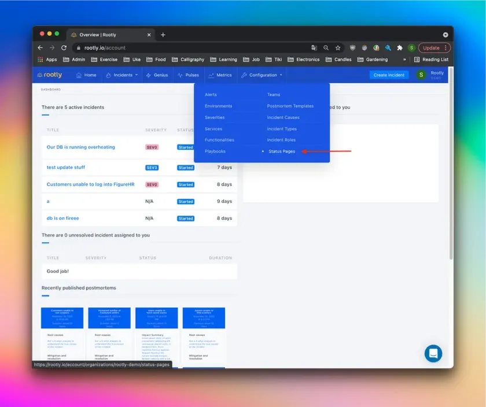Show more bookmarks with the chevron
This screenshot has height=407, width=486.
click(x=404, y=60)
